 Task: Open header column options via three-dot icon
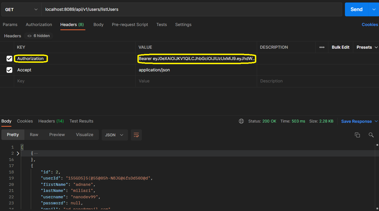point(321,47)
